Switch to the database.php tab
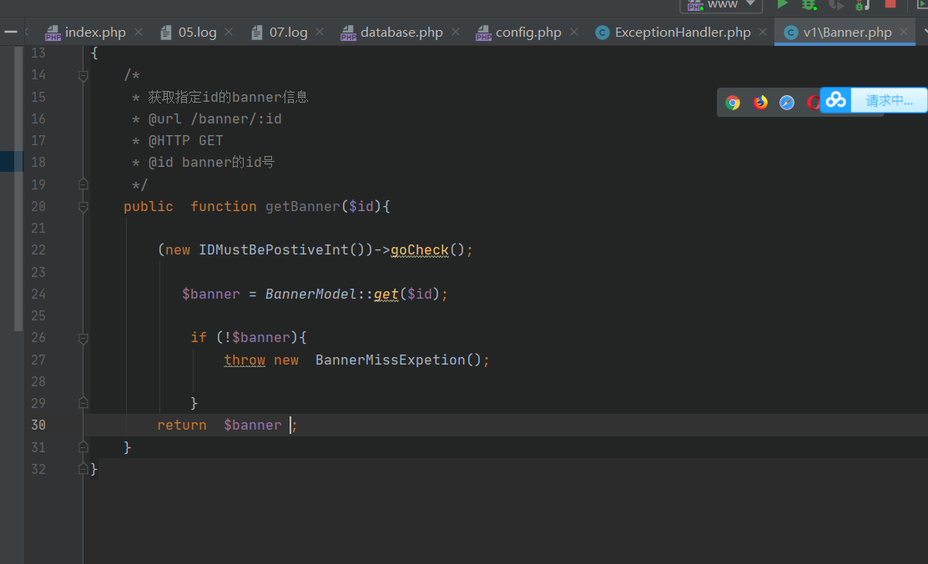Screen dimensions: 928x564 click(x=401, y=33)
